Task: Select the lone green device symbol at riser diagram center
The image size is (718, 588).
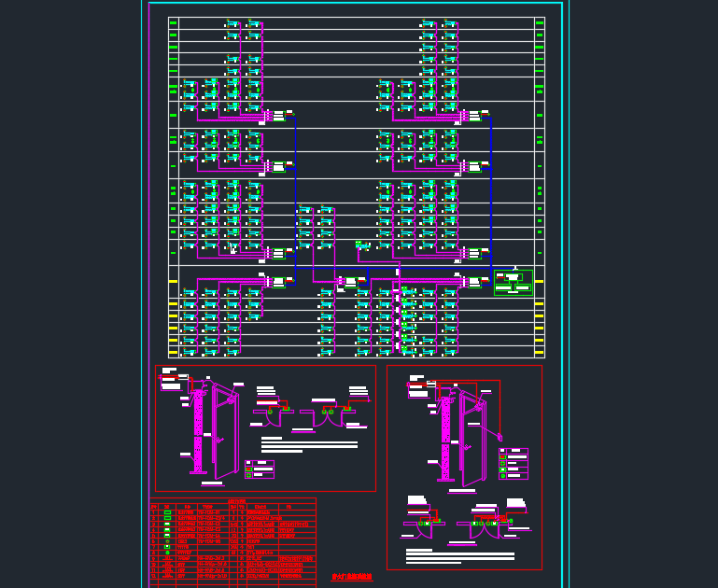Action: [x=359, y=245]
